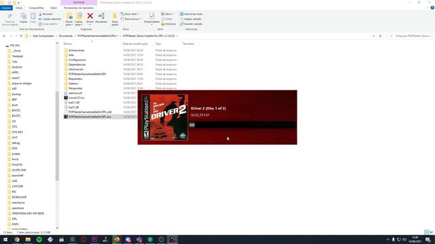
Task: Click Copiar caminho in the ribbon
Action: point(50,19)
